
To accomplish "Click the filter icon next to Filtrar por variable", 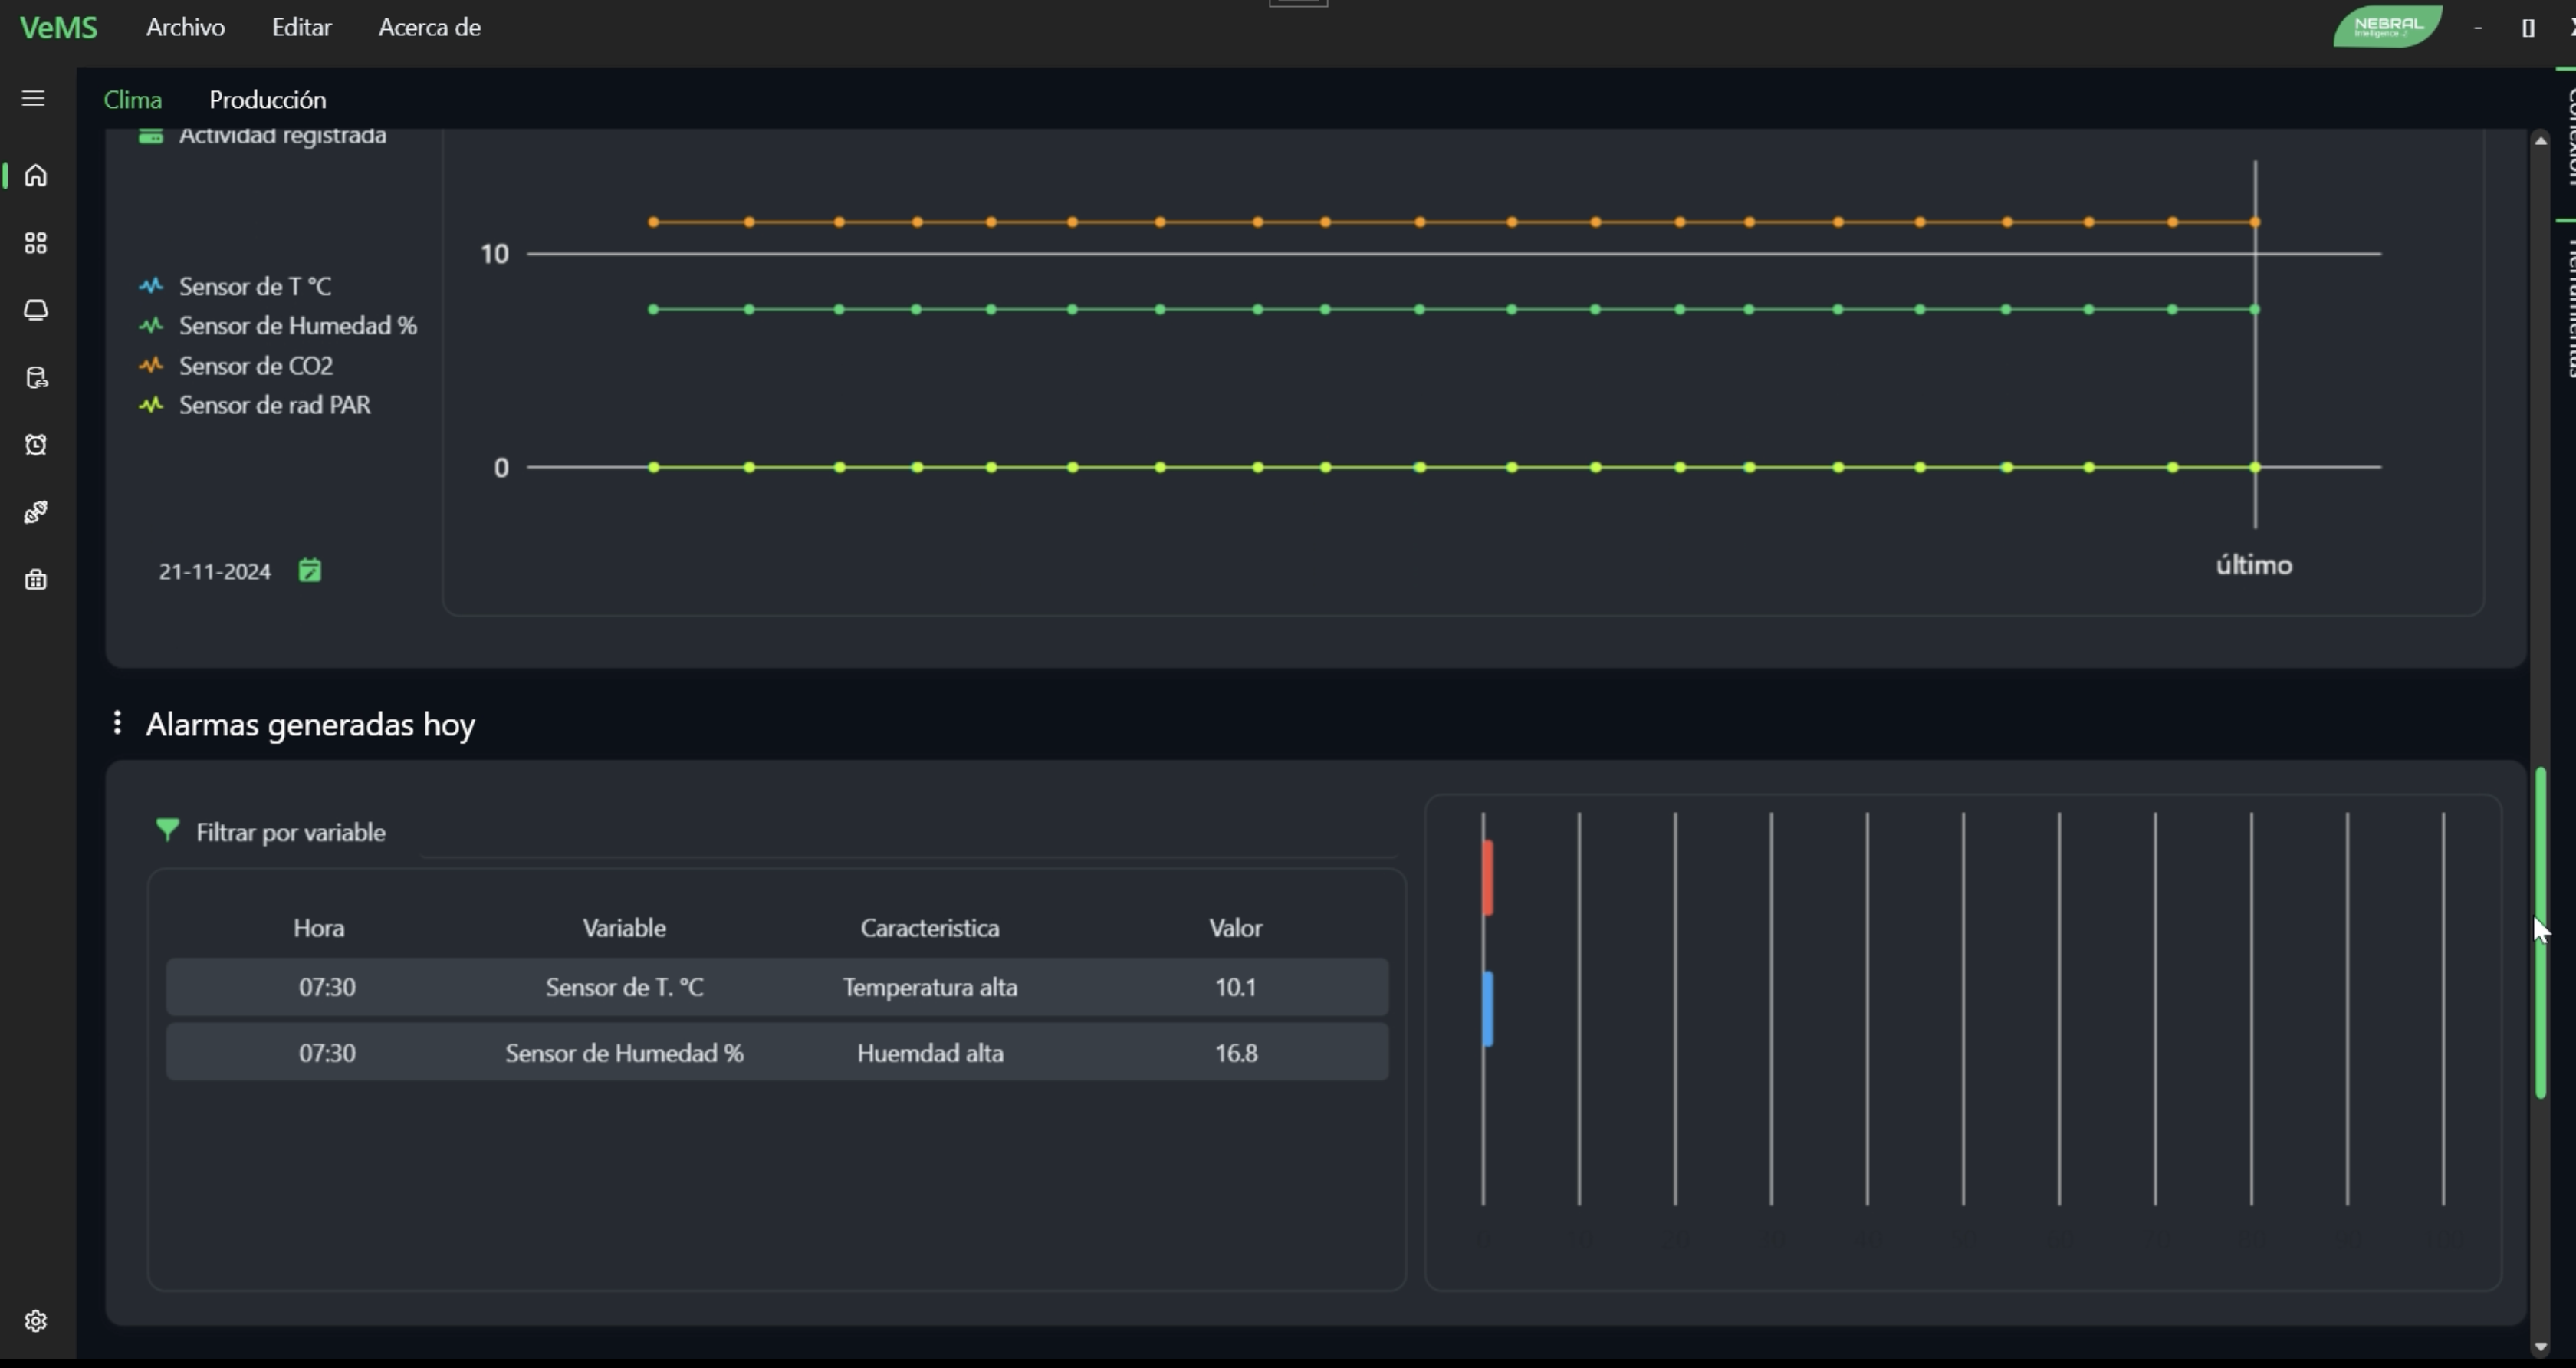I will (x=168, y=830).
